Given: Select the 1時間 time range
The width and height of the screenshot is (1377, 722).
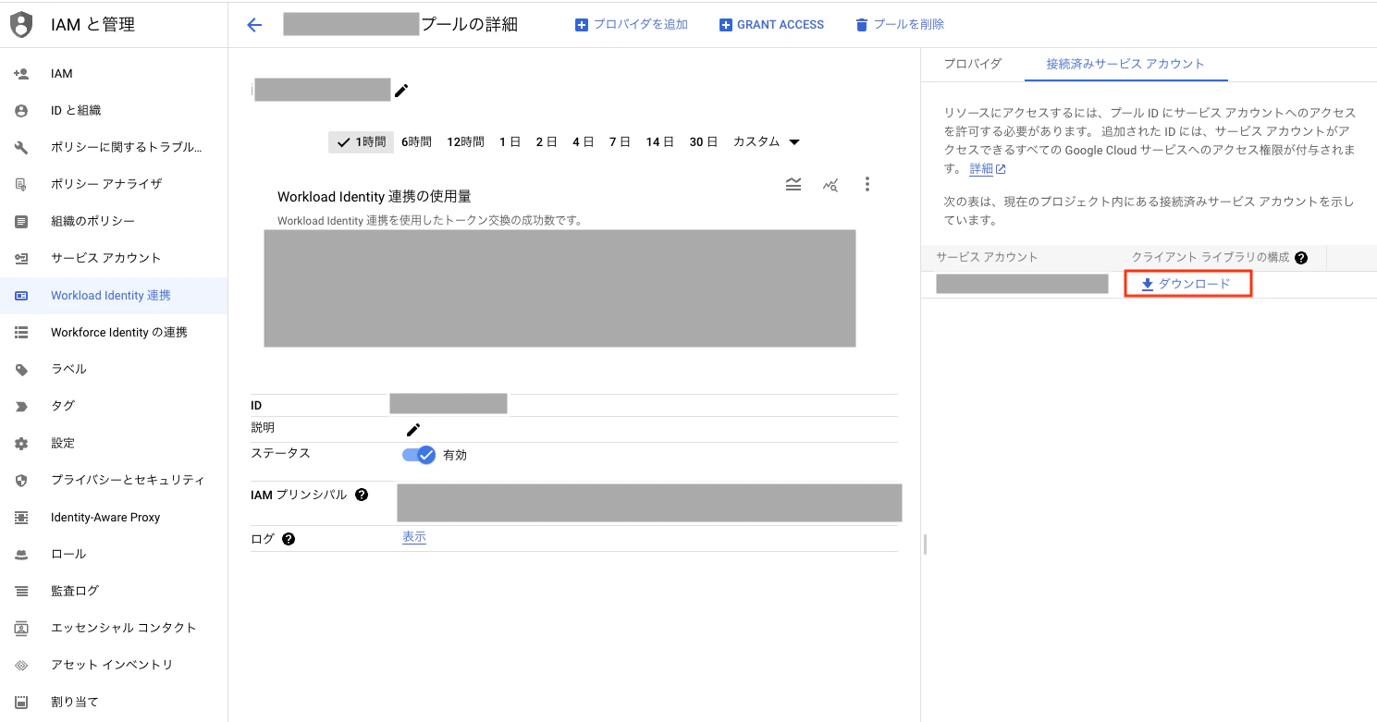Looking at the screenshot, I should pos(361,141).
